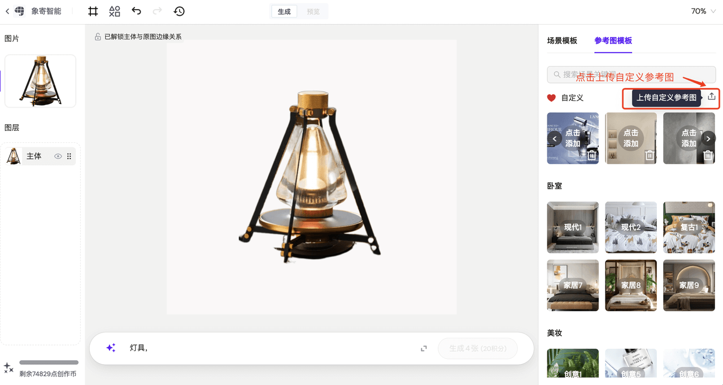Screen dimensions: 723x385
Task: Select the 创意1 beauty template
Action: click(x=573, y=364)
